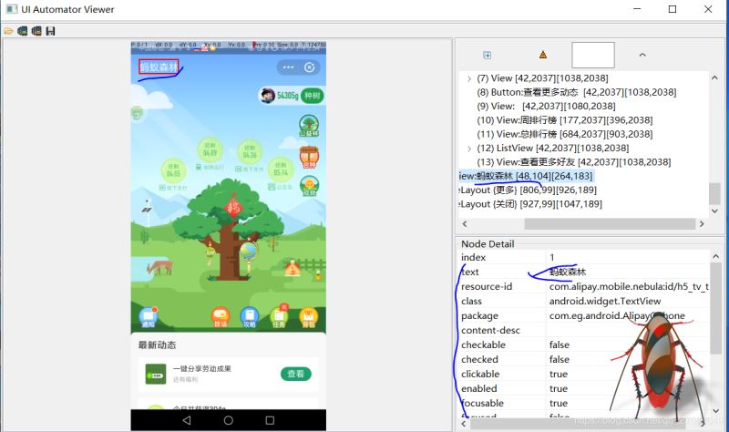Toggle NAF nodes warning triangle icon
The image size is (729, 432).
click(x=542, y=55)
